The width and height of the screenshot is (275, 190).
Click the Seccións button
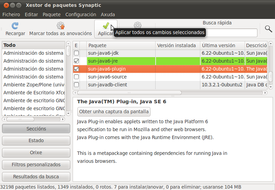pos(36,129)
